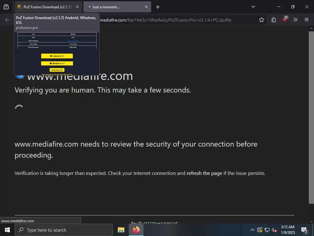Click the tab preview thumbnail of pvzfusion.pro
Viewport: 314px width, 236px height.
point(57,54)
